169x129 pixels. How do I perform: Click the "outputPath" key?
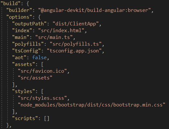[29, 24]
